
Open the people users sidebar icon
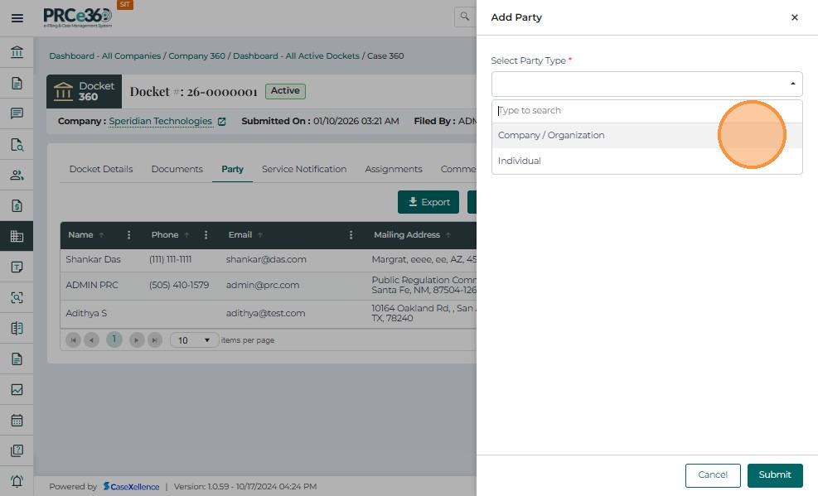pos(17,175)
